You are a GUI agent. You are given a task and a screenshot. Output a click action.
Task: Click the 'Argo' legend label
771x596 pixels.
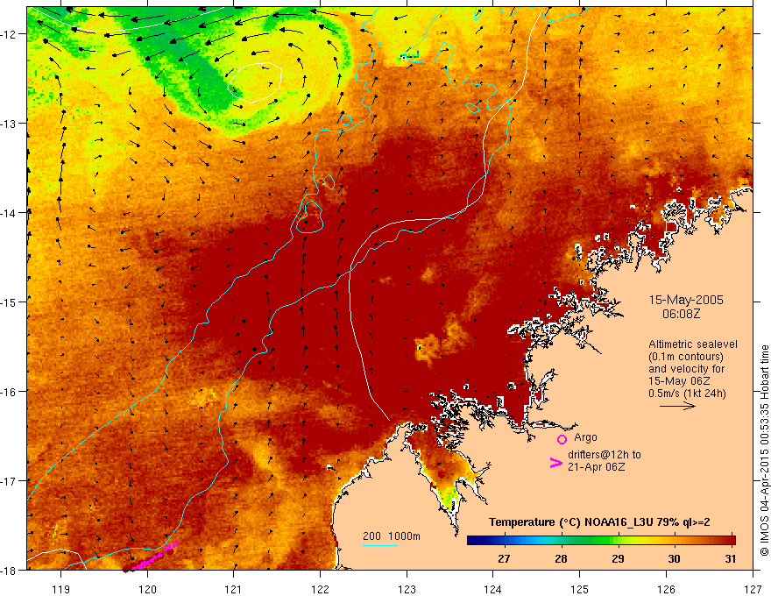[x=585, y=437]
